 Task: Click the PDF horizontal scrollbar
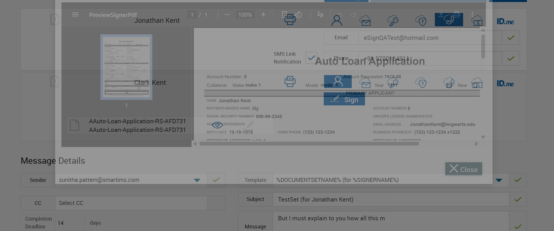pos(309,144)
